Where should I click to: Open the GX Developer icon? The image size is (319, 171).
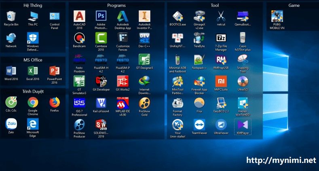[x=101, y=82]
